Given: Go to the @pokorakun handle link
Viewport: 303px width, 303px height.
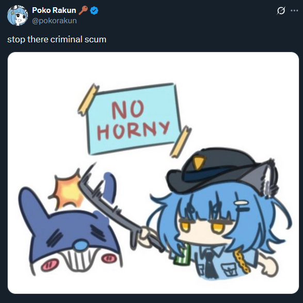Looking at the screenshot, I should (54, 21).
